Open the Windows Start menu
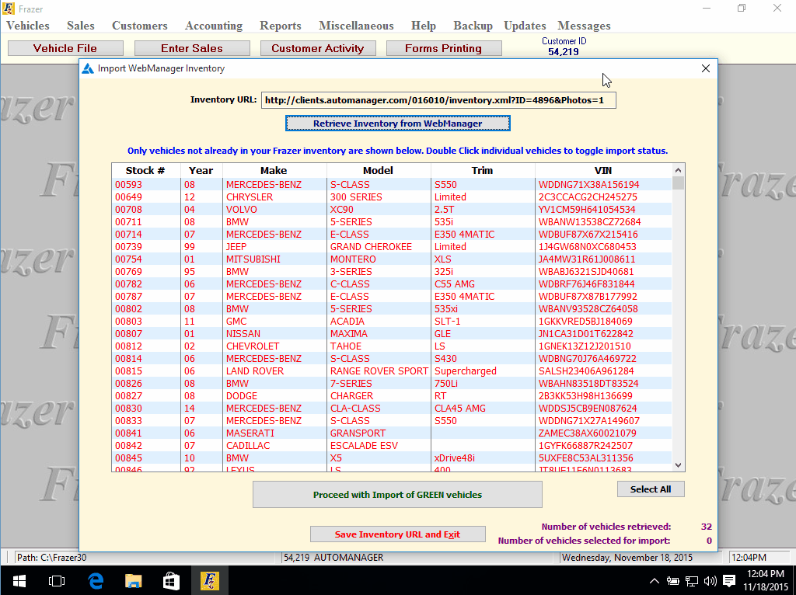This screenshot has width=796, height=595. (19, 581)
